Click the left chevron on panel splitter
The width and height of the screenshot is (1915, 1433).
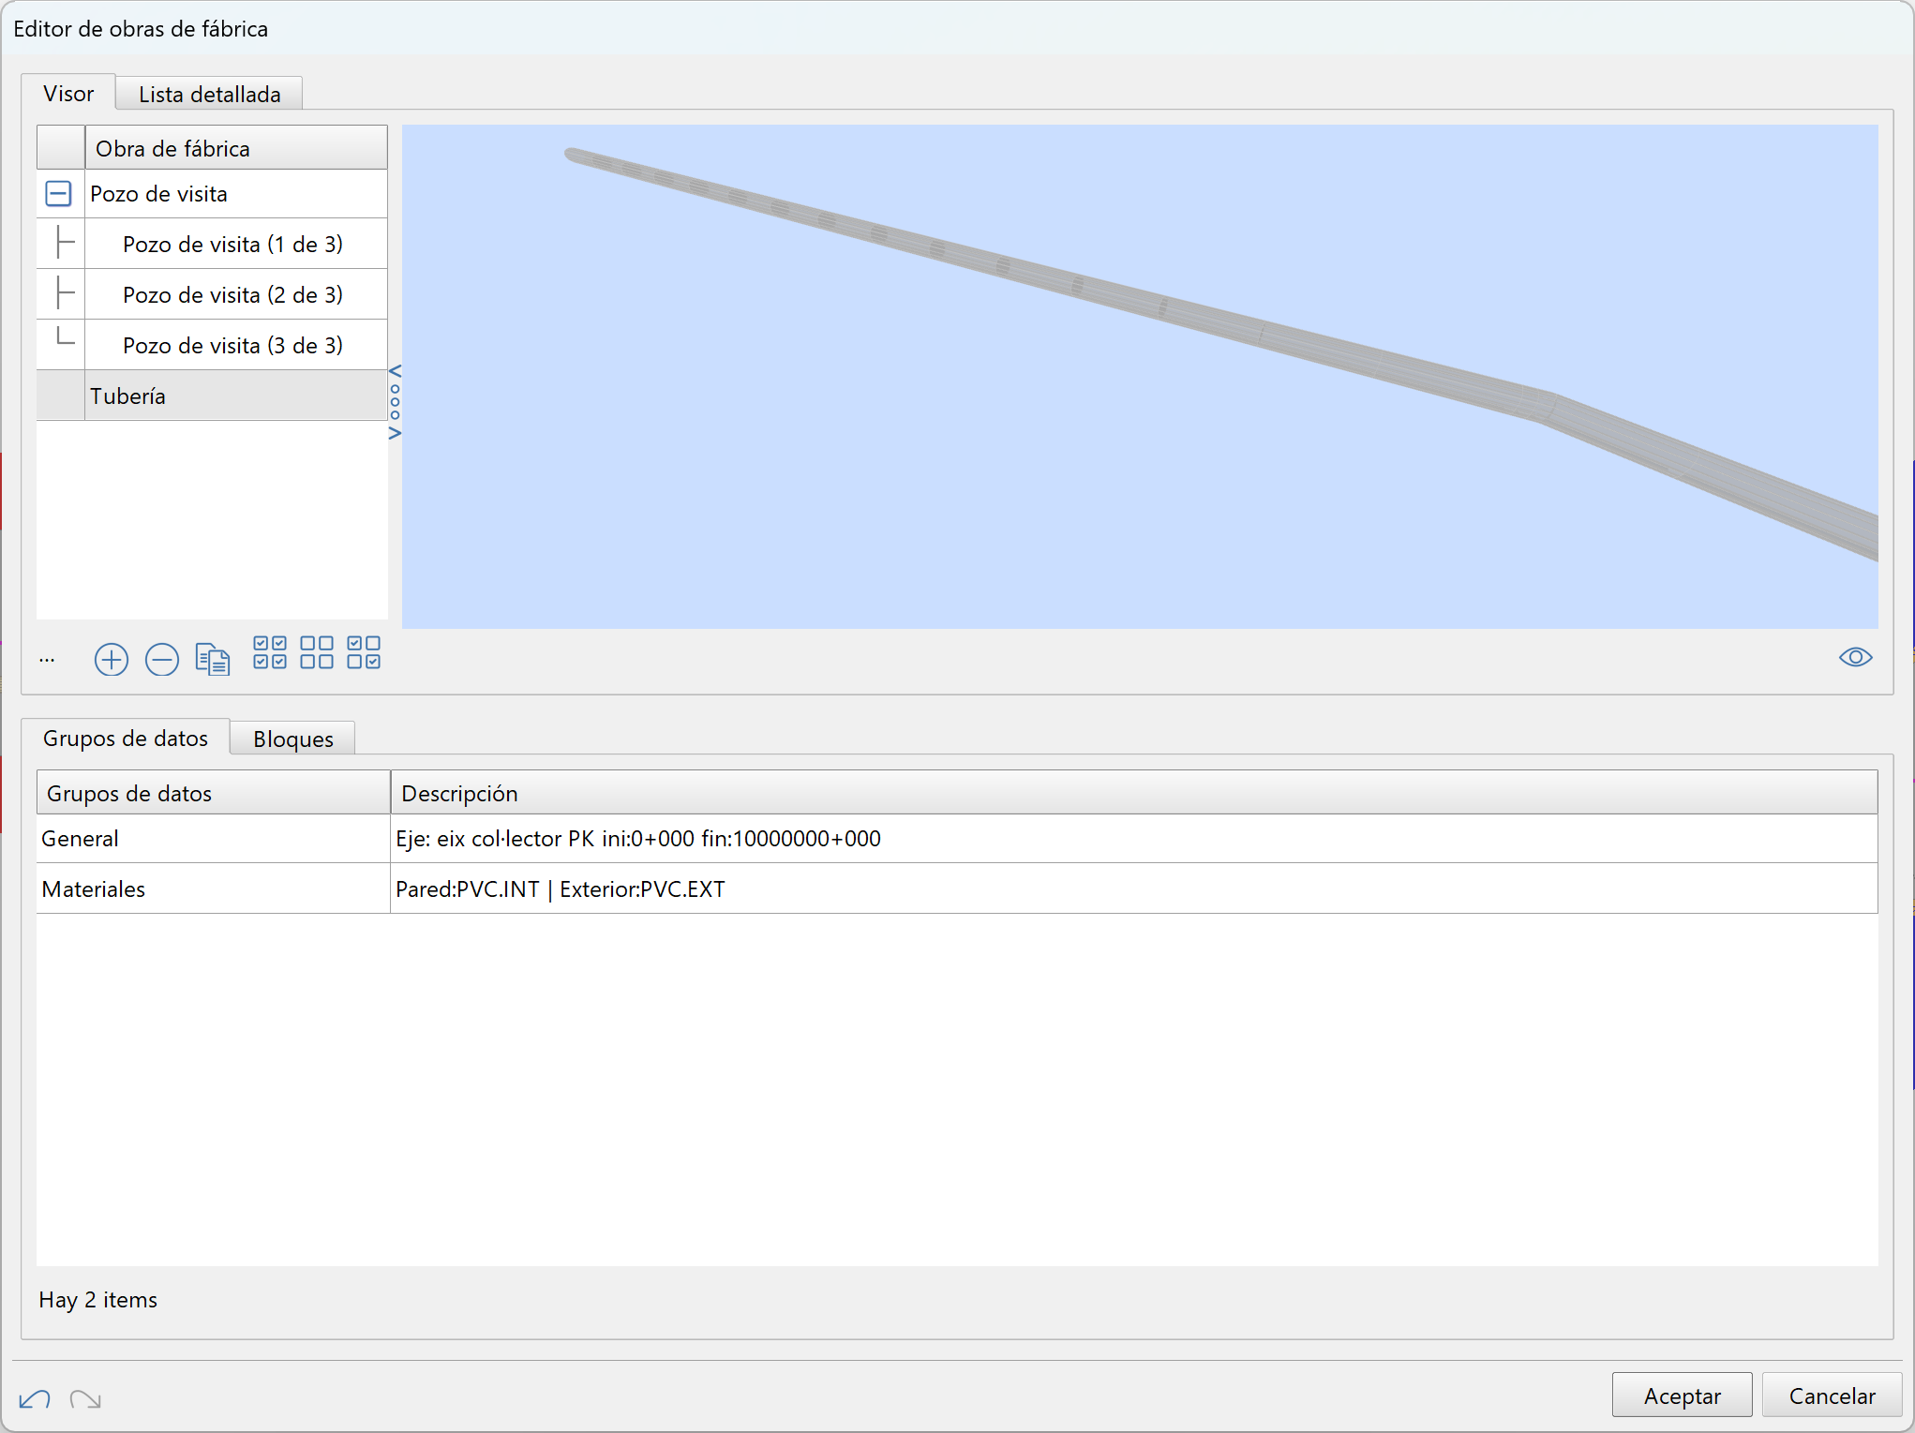click(x=395, y=371)
